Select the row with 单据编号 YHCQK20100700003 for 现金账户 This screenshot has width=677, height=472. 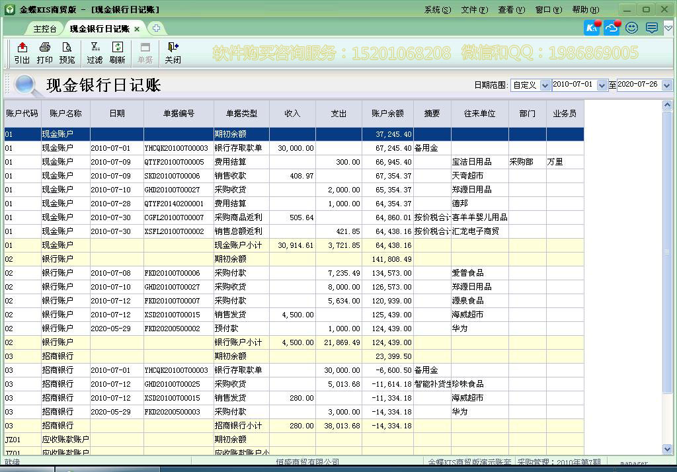tap(175, 148)
